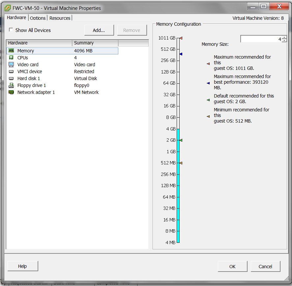This screenshot has width=292, height=286.
Task: Click the Remove button
Action: tap(132, 30)
